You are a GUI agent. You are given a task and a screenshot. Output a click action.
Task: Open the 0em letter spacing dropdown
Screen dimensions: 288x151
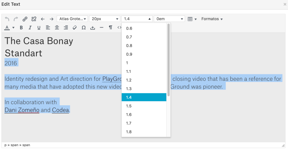click(169, 19)
